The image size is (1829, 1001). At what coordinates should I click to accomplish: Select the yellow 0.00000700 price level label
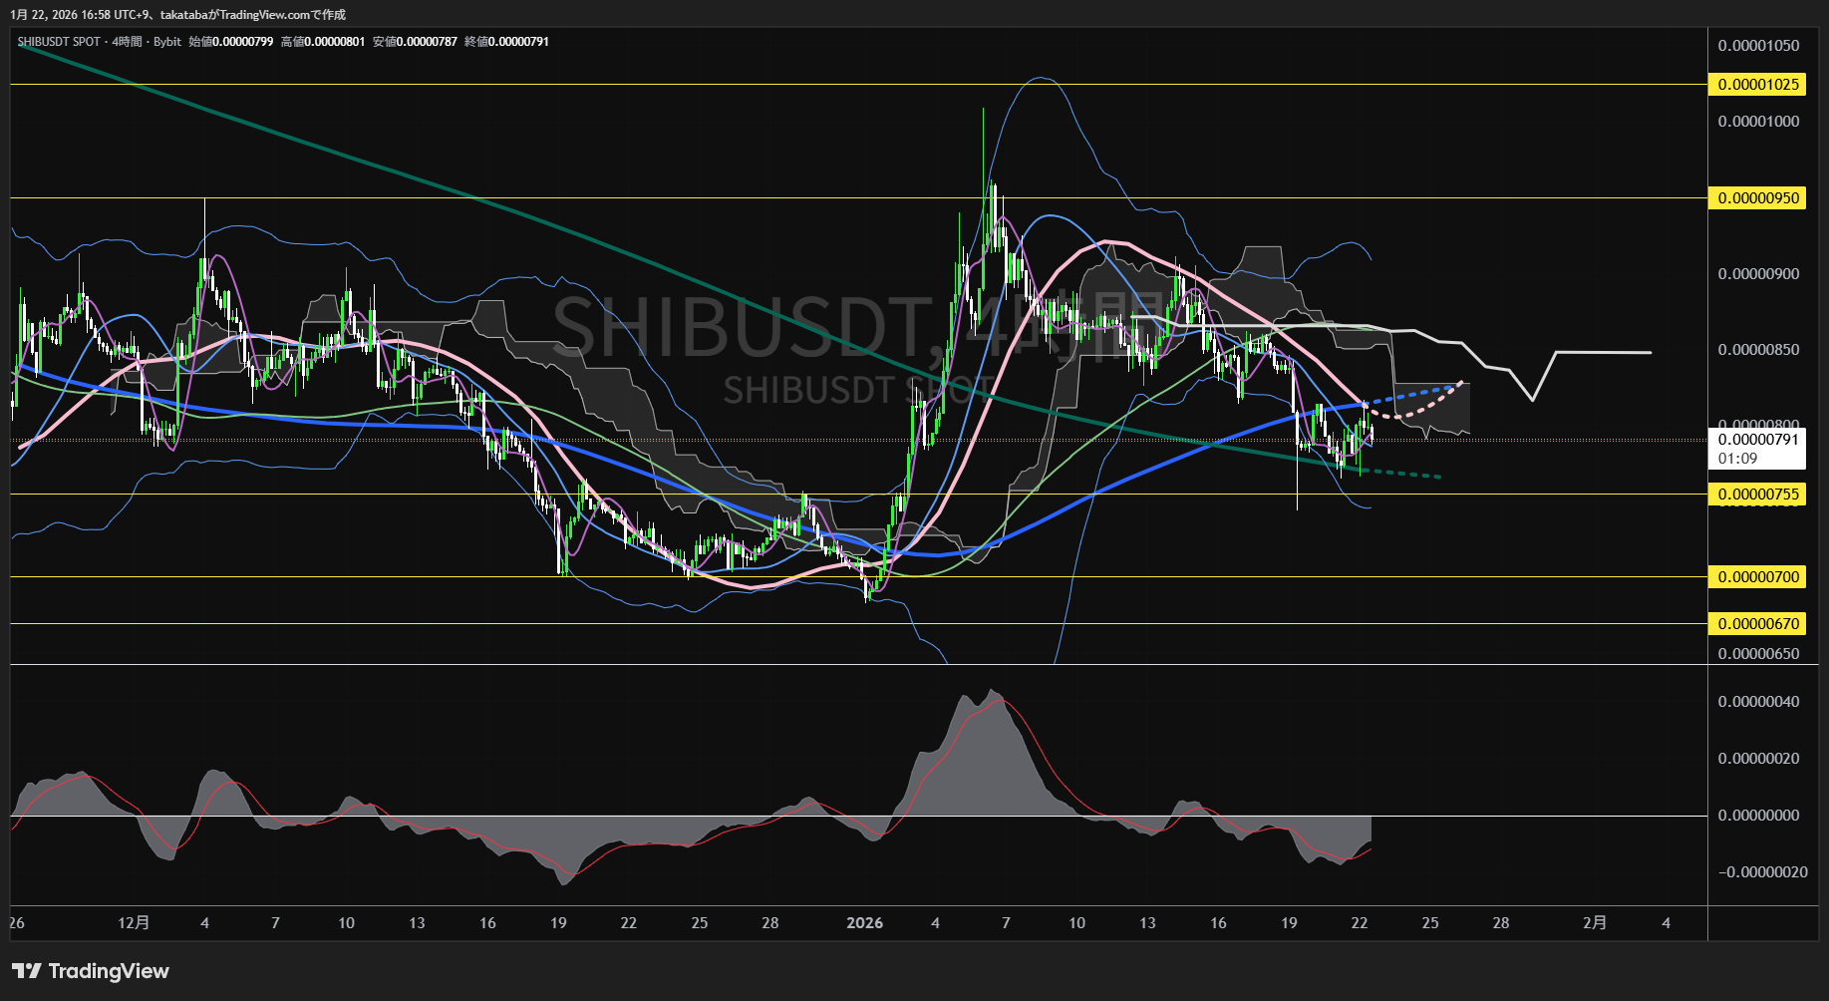pos(1757,577)
